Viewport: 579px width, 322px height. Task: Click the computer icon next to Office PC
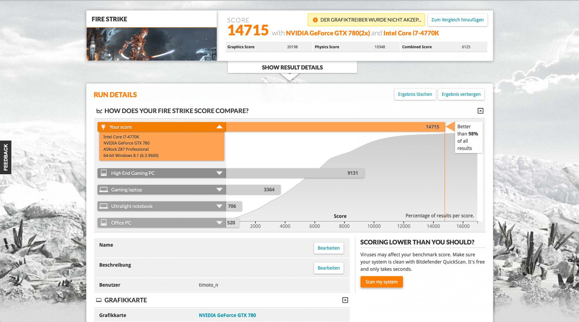[x=104, y=223]
